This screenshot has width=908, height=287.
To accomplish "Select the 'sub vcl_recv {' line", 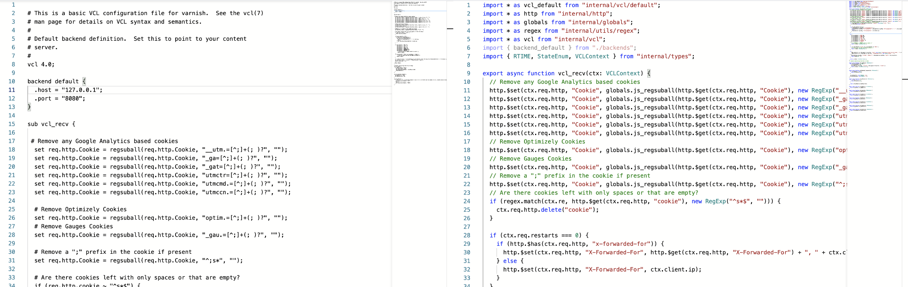I will 51,124.
